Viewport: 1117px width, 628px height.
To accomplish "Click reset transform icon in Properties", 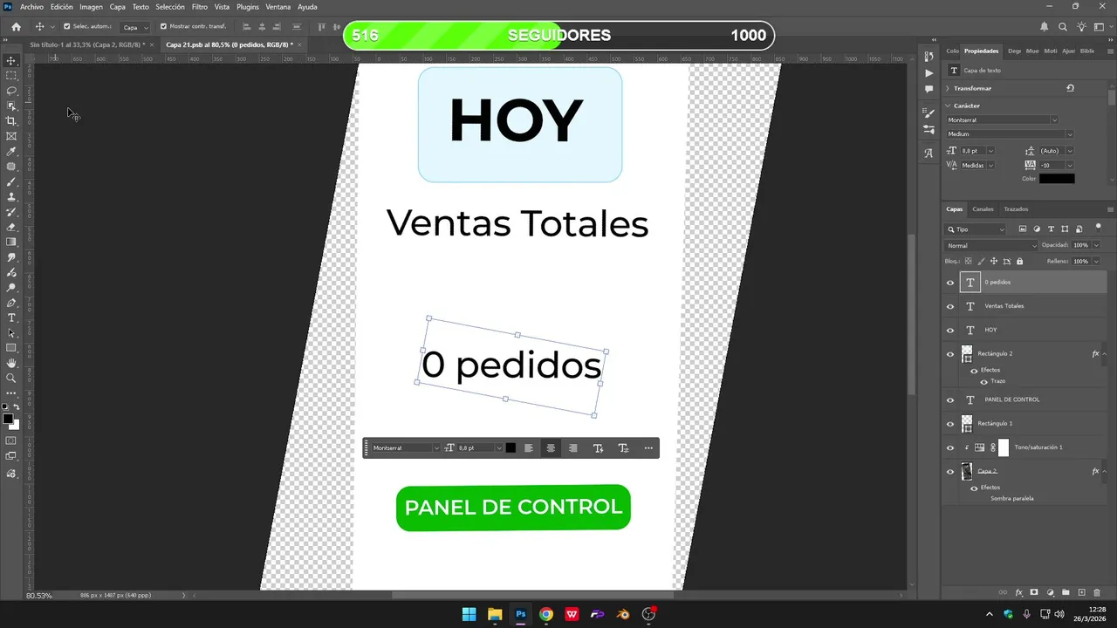I will (1071, 88).
